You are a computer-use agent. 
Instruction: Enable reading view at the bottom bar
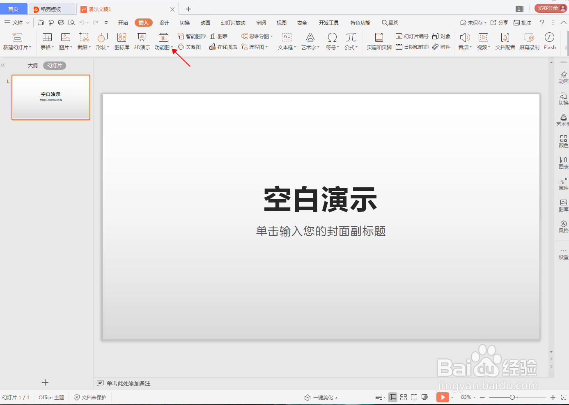(x=414, y=397)
